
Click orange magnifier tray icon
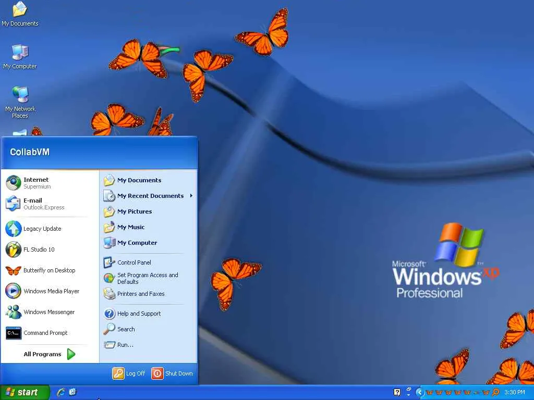[496, 393]
